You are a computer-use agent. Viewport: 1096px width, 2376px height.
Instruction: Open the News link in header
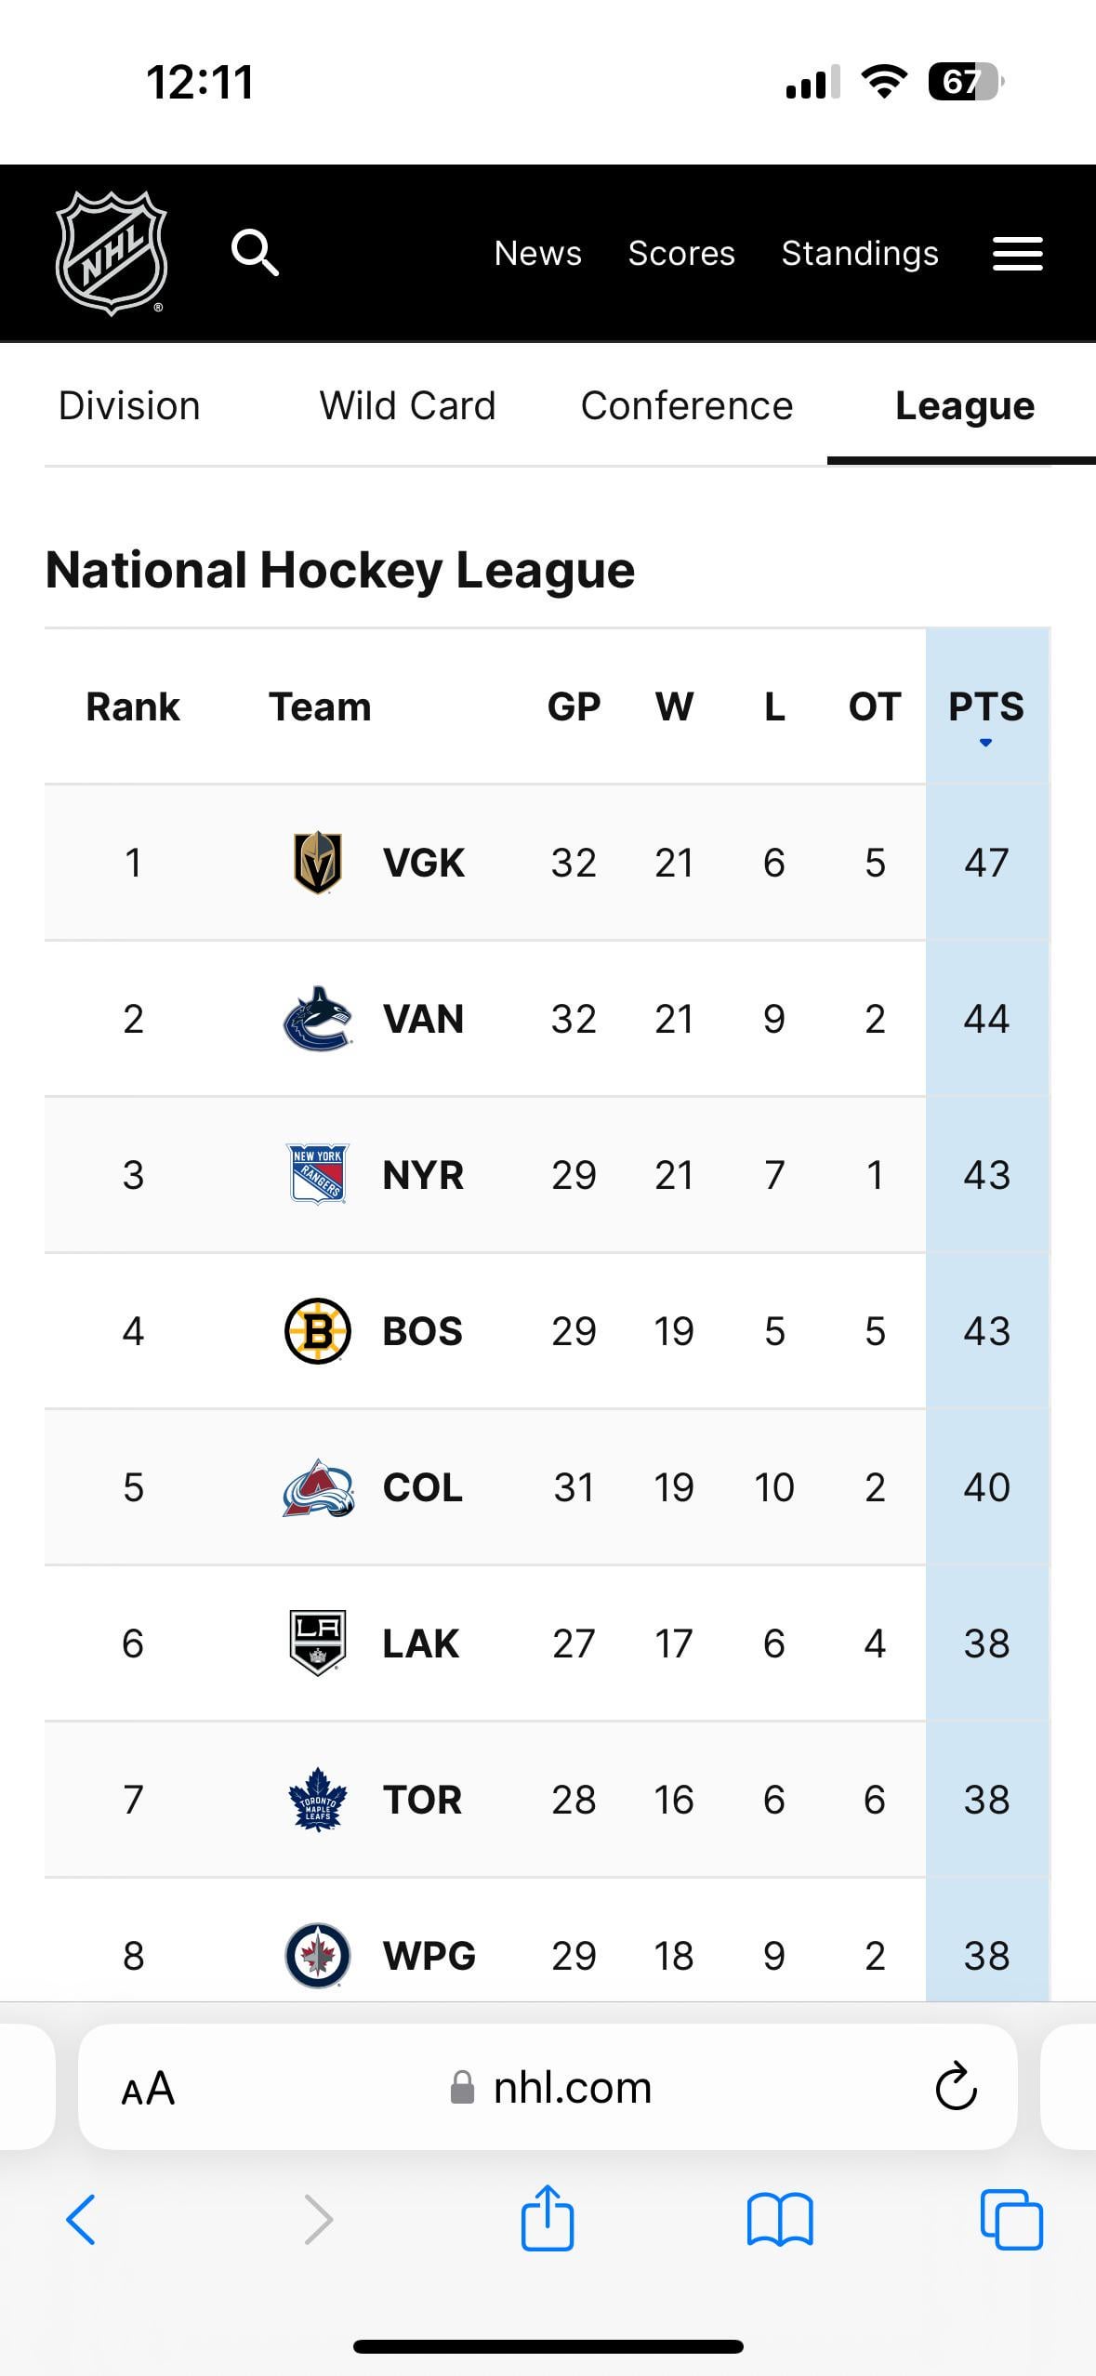click(x=537, y=253)
